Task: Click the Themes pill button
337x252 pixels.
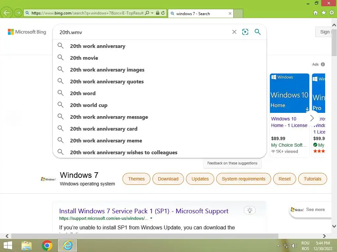Action: pyautogui.click(x=136, y=179)
